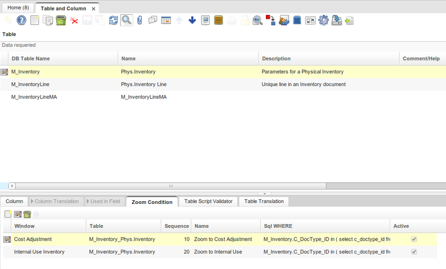Sort Zoom Condition grid by Sequence header
Image resolution: width=446 pixels, height=269 pixels.
(177, 226)
